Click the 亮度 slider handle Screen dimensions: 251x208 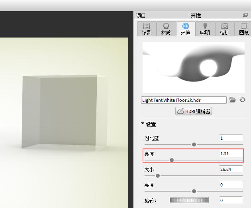coord(172,160)
